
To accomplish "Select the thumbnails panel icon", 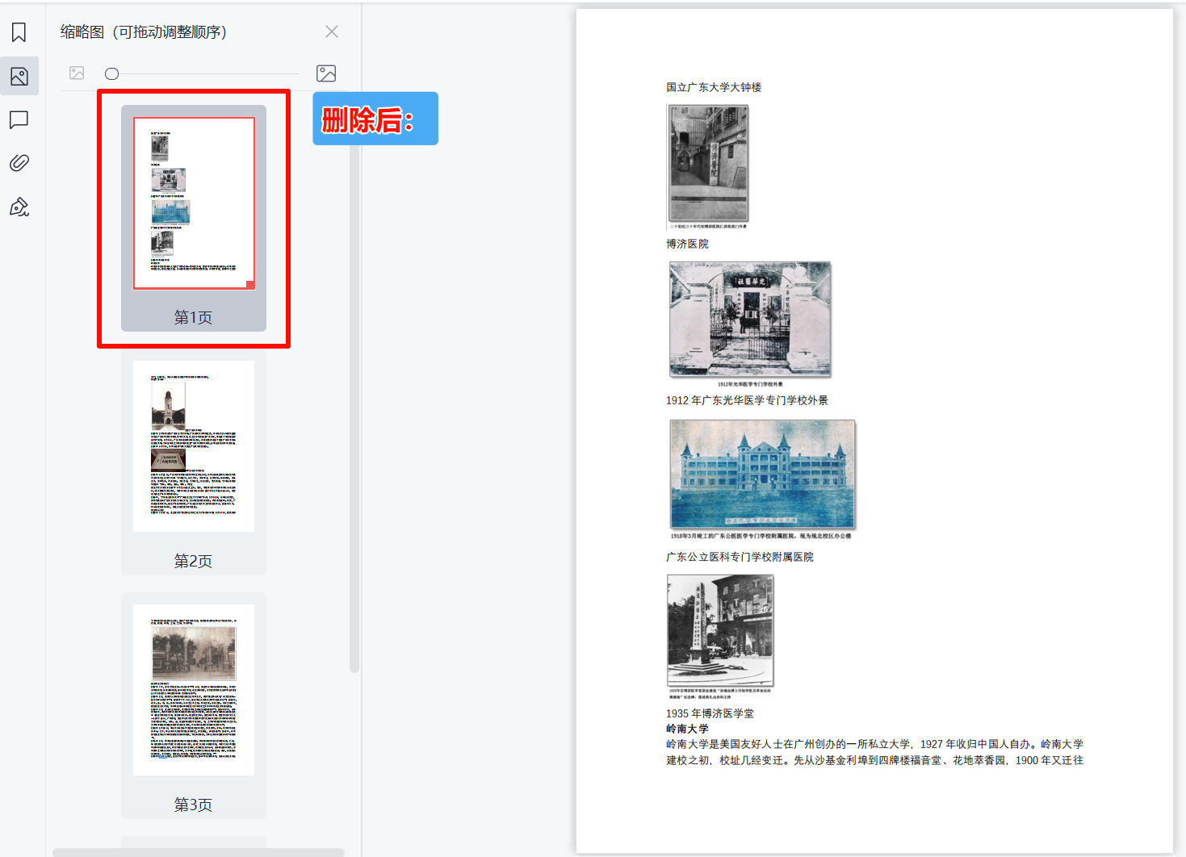I will click(19, 76).
